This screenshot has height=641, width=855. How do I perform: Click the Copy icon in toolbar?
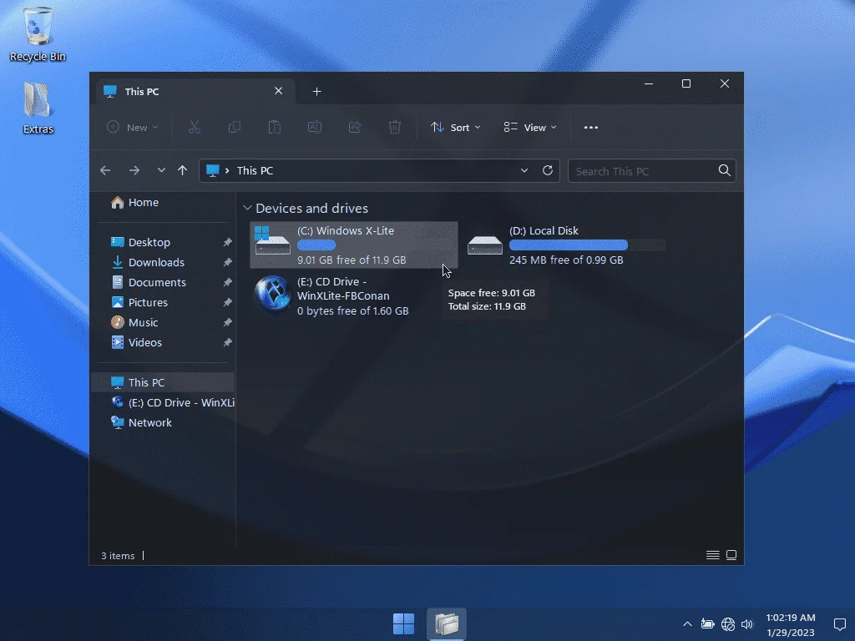click(x=235, y=128)
